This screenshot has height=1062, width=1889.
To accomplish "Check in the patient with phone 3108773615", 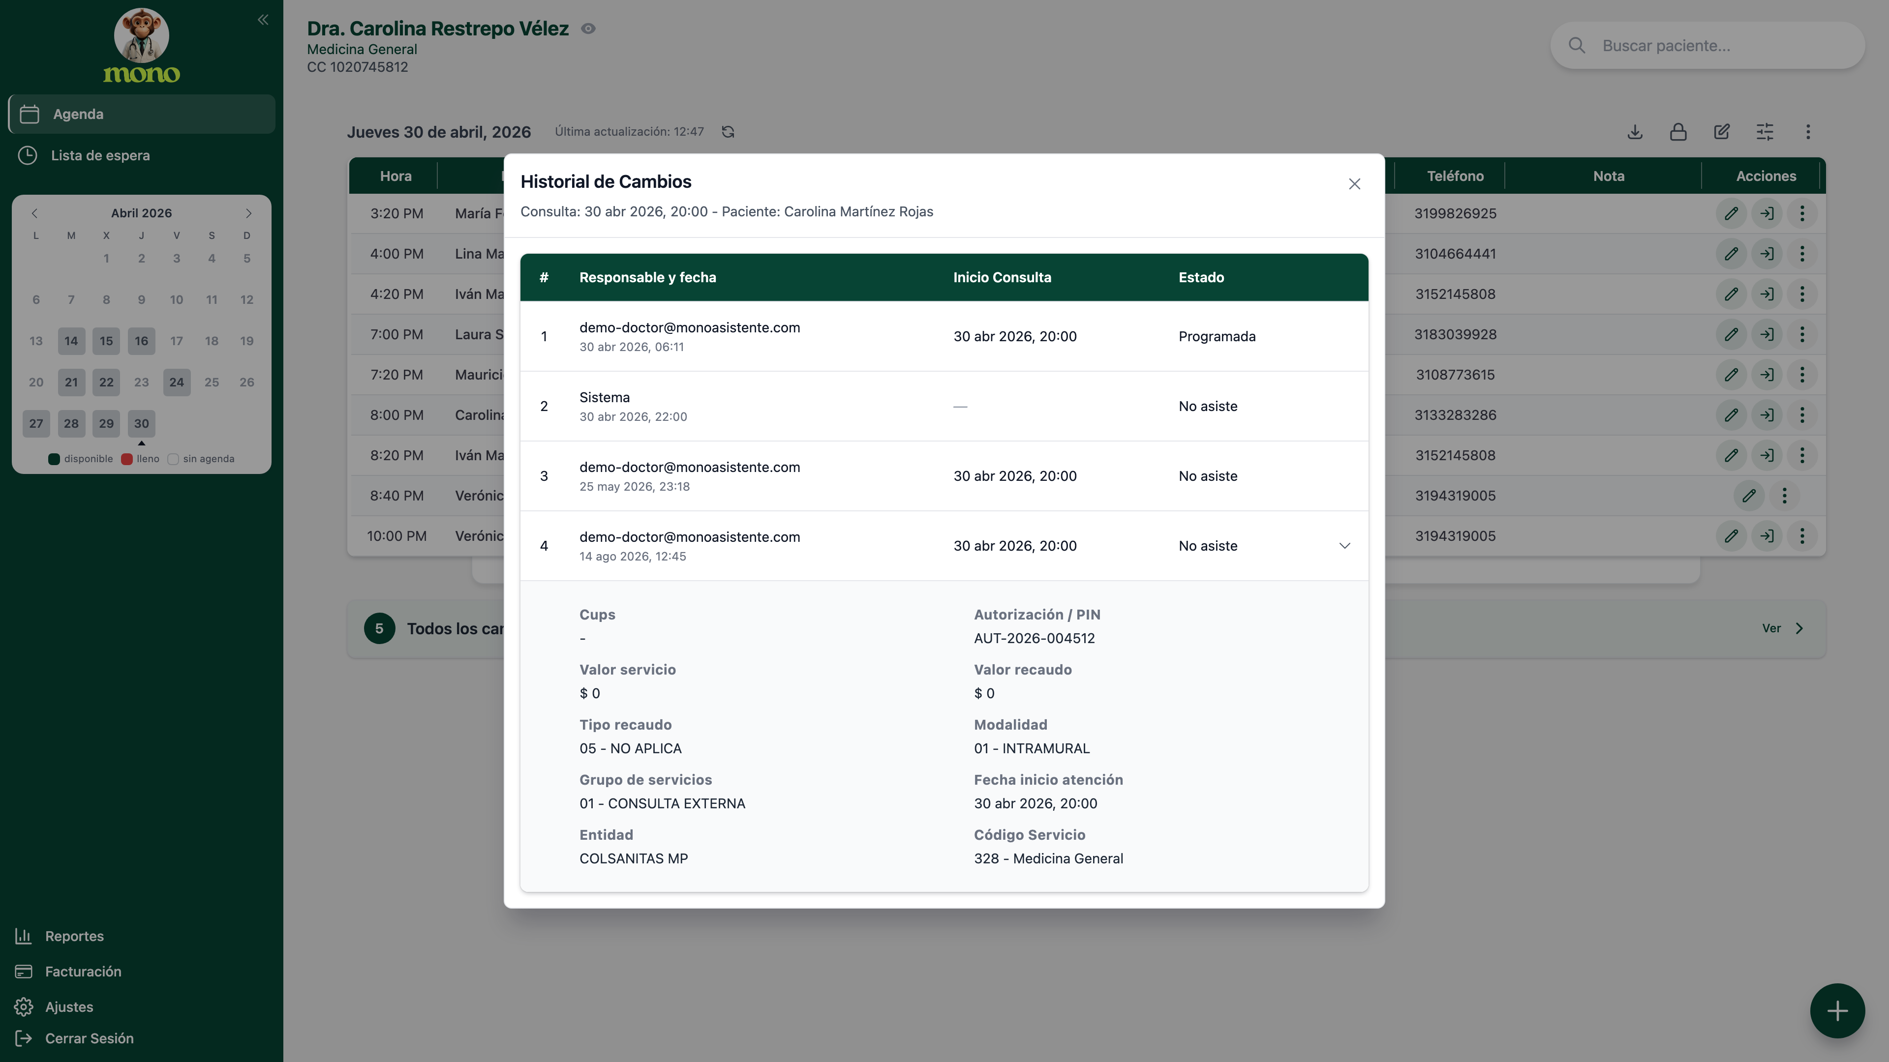I will [x=1767, y=375].
